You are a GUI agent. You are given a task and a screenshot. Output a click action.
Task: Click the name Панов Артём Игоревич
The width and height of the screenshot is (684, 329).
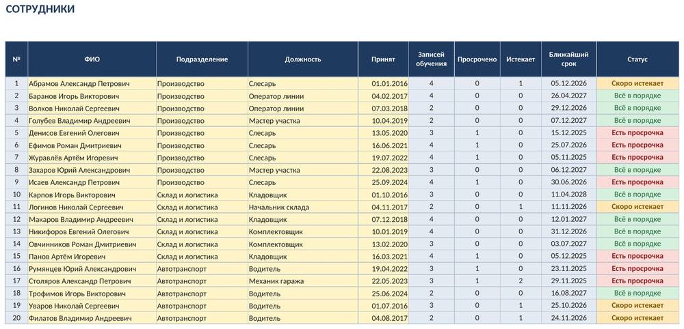pyautogui.click(x=67, y=257)
